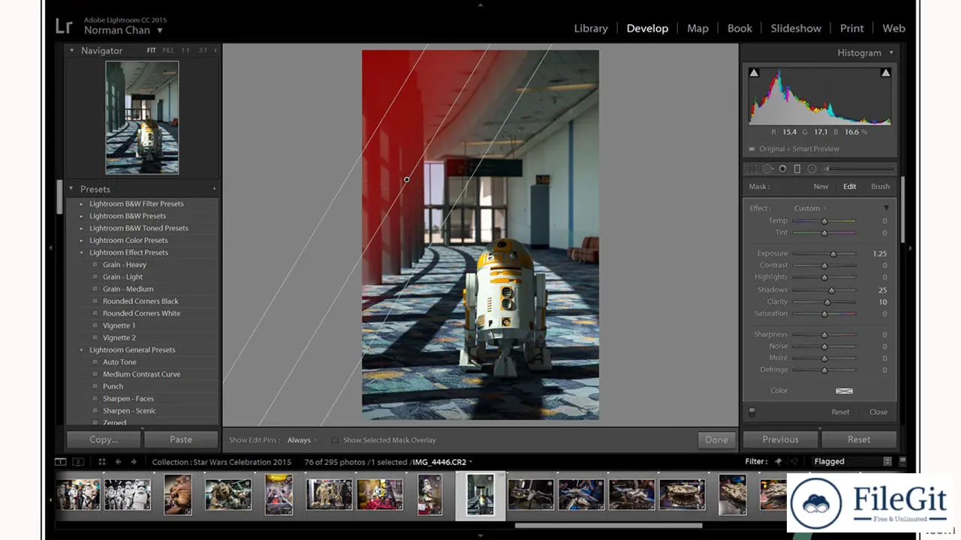Click the second window display icon
Screen dimensions: 961x540
click(x=78, y=462)
